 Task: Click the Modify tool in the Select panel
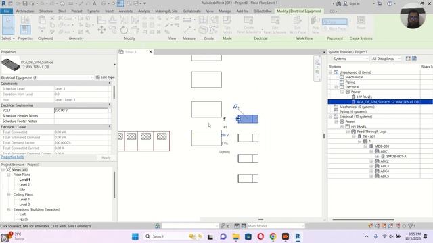tap(7, 24)
